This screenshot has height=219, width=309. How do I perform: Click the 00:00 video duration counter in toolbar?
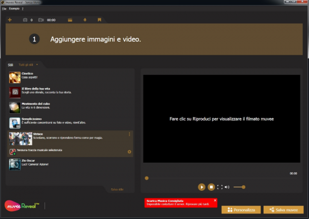(51, 20)
